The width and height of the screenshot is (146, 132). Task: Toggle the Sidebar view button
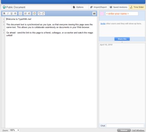(x=124, y=130)
